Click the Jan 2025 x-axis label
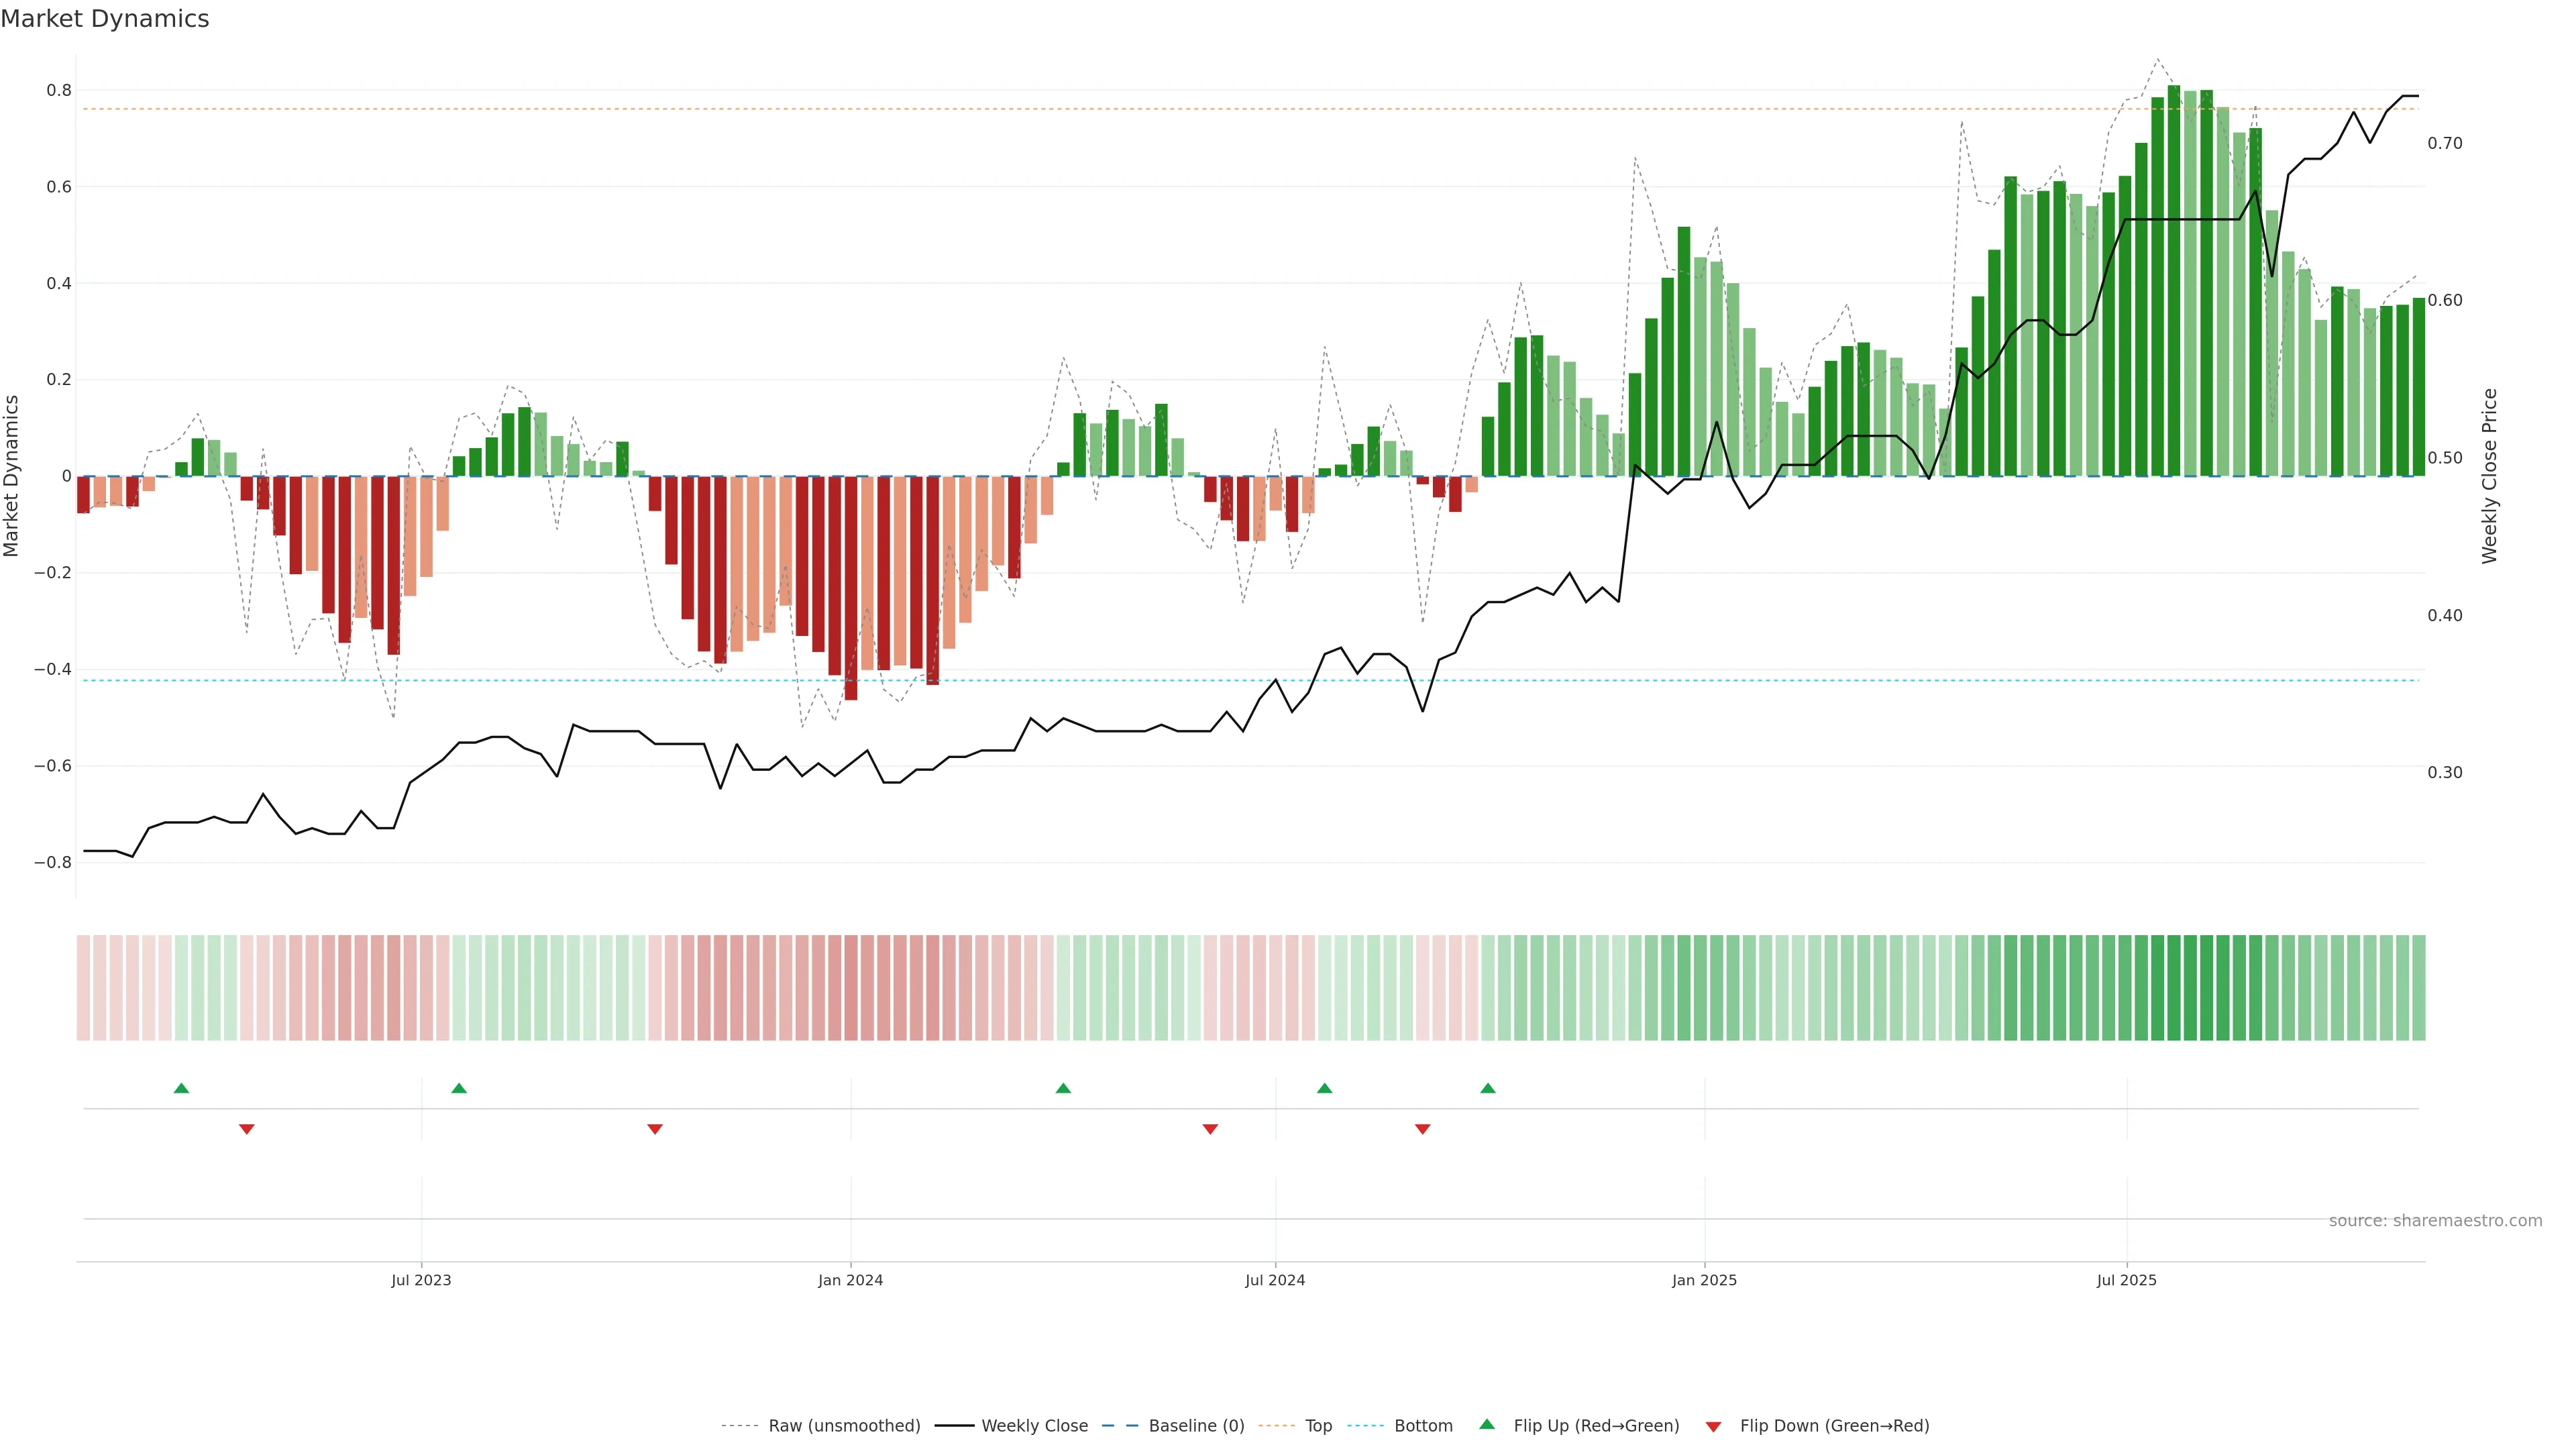 pos(1704,1280)
